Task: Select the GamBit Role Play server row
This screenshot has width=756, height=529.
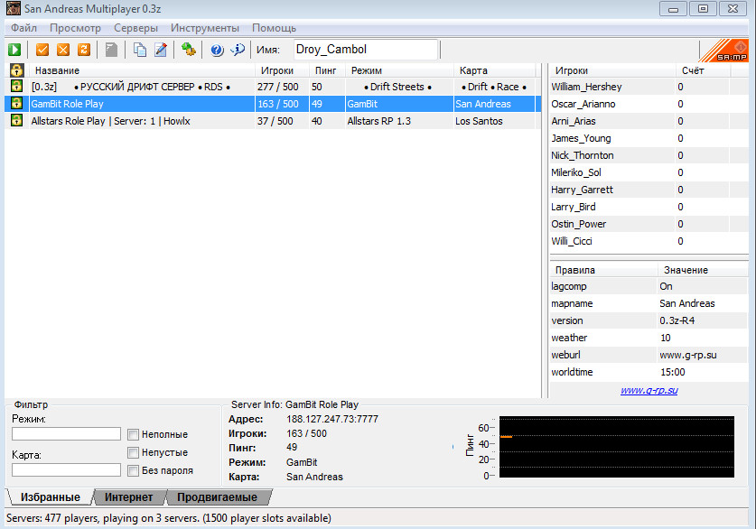Action: pos(273,104)
